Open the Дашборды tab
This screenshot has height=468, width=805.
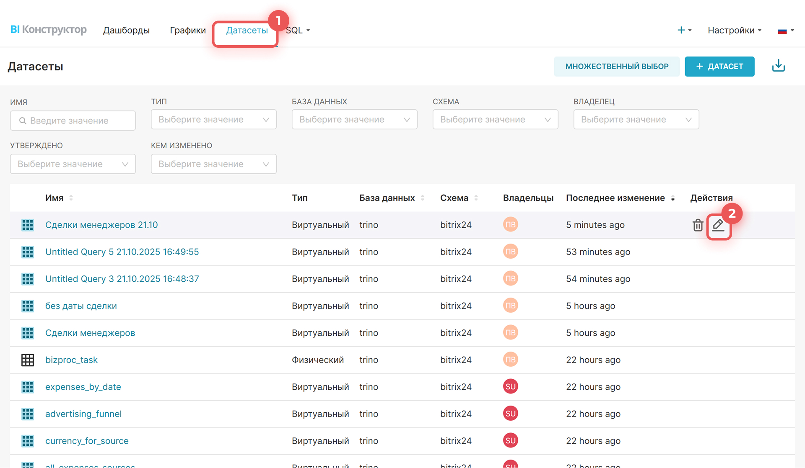click(x=126, y=30)
